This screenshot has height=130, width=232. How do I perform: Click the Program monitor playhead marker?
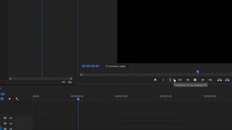tap(198, 72)
